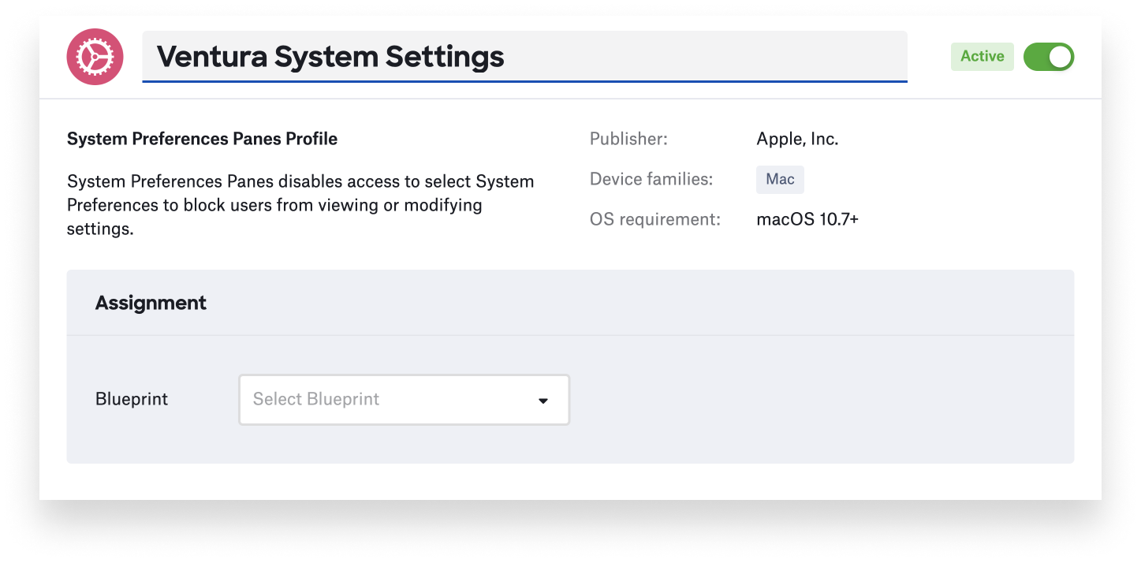Click the Active status badge
Viewport: 1141px width, 563px height.
982,57
